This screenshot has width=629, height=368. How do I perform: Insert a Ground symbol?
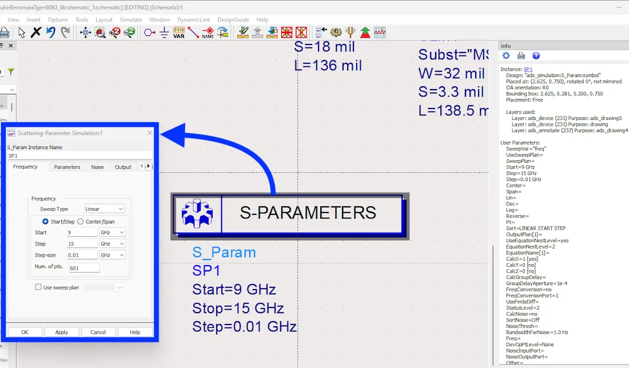pos(164,33)
